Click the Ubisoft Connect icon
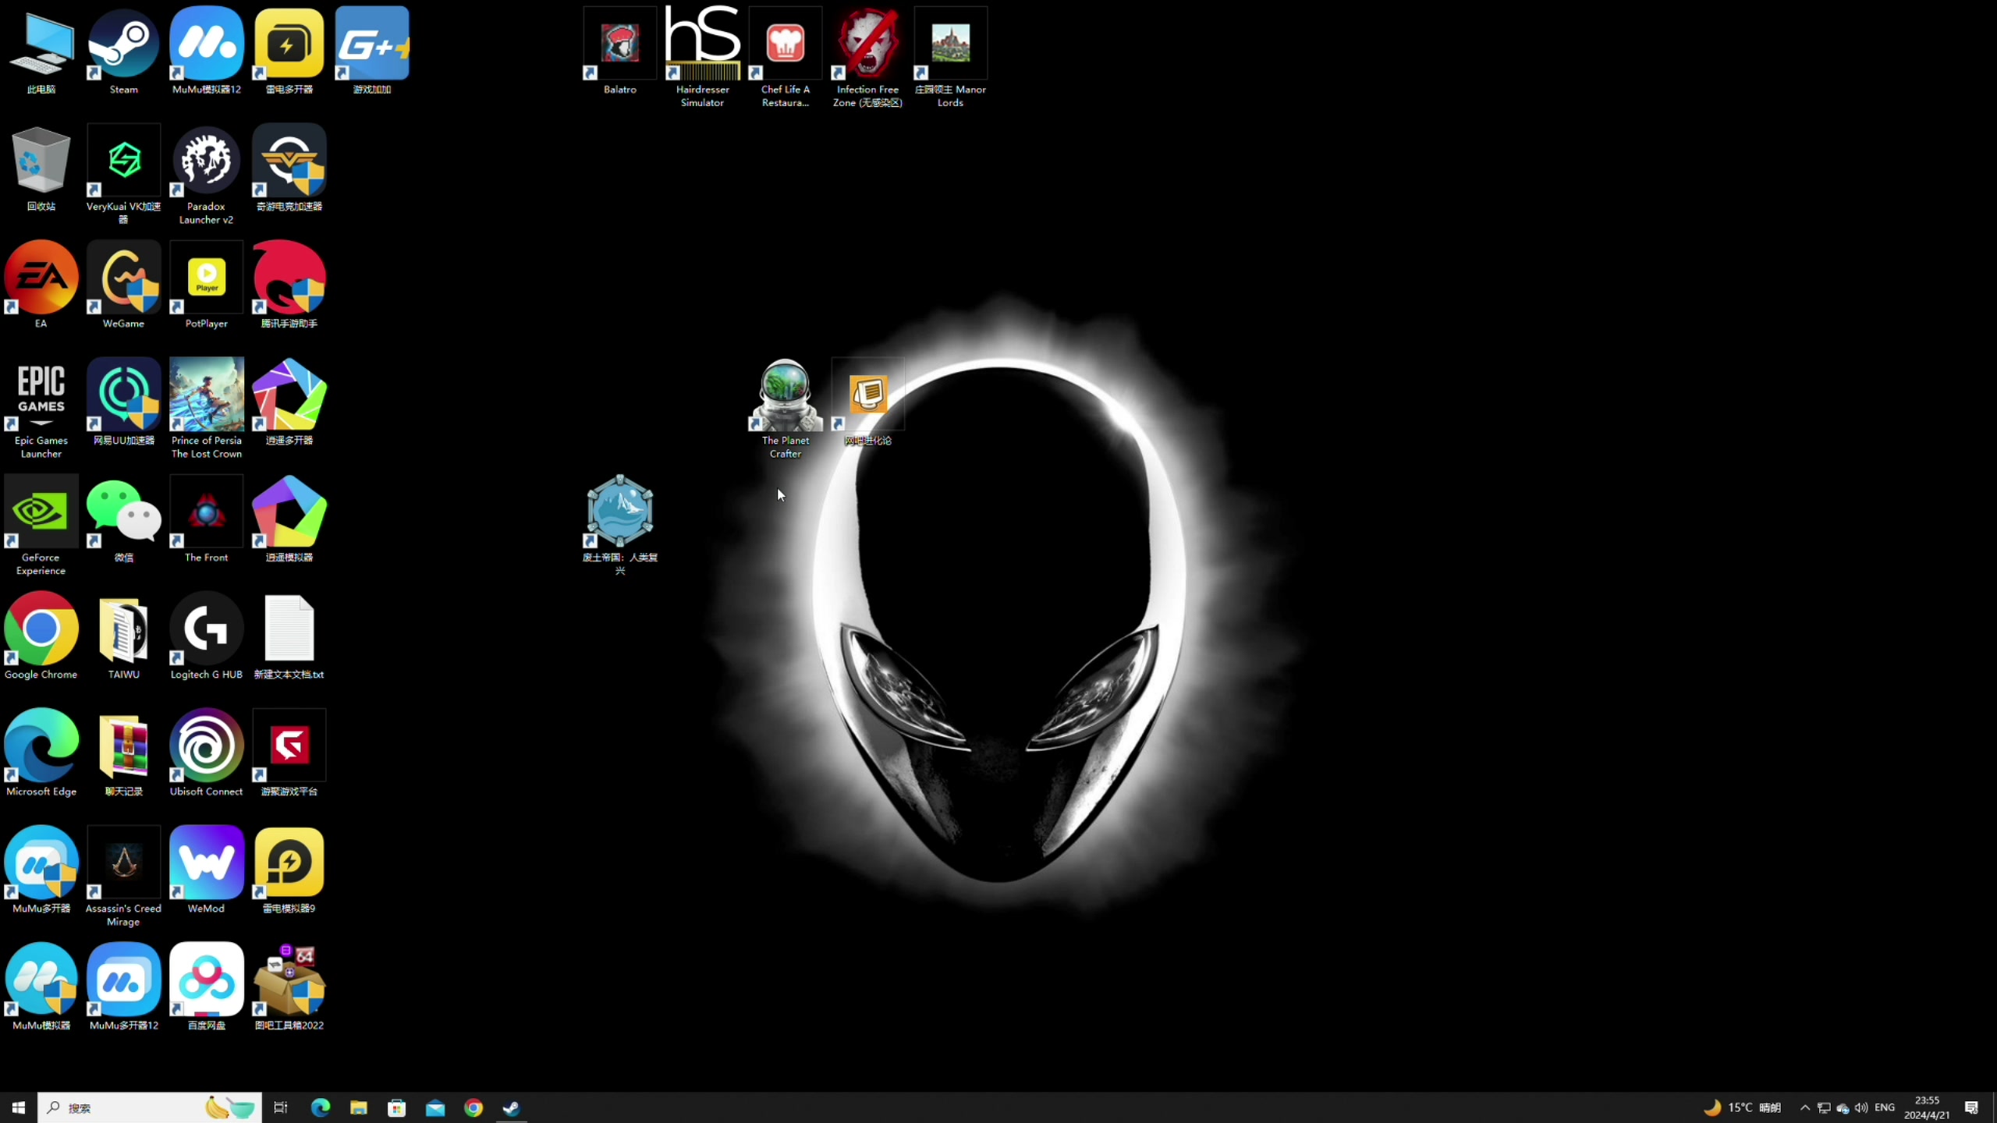Screen dimensions: 1997x1123 point(206,753)
